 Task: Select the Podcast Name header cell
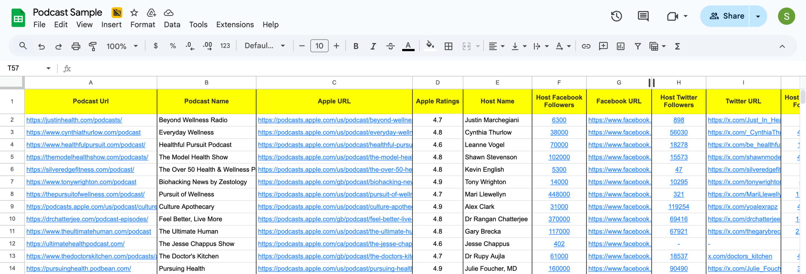tap(207, 101)
